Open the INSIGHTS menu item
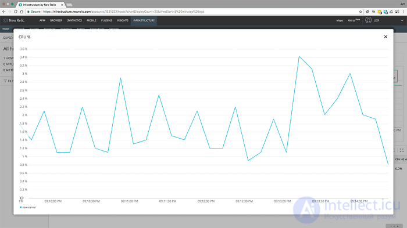Viewport: 407px width, 228px height. coord(123,20)
